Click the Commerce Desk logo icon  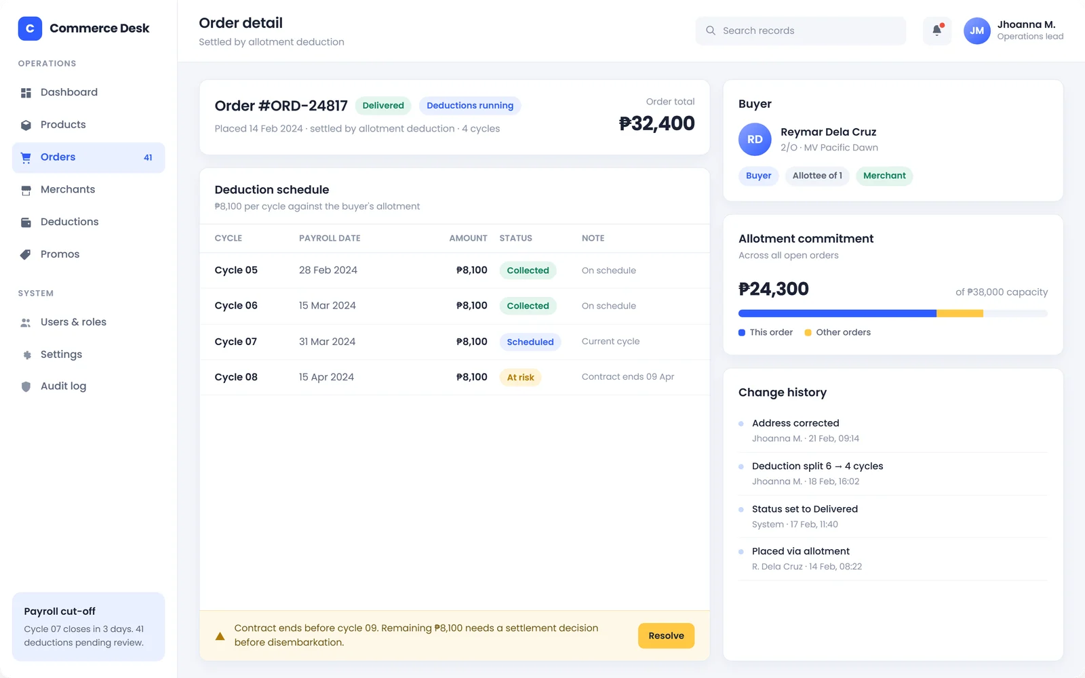point(30,28)
